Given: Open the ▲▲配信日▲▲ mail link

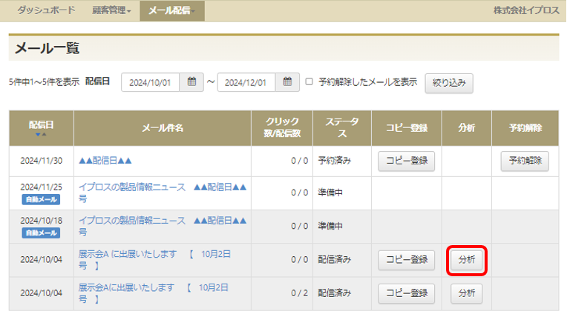Looking at the screenshot, I should coord(105,161).
